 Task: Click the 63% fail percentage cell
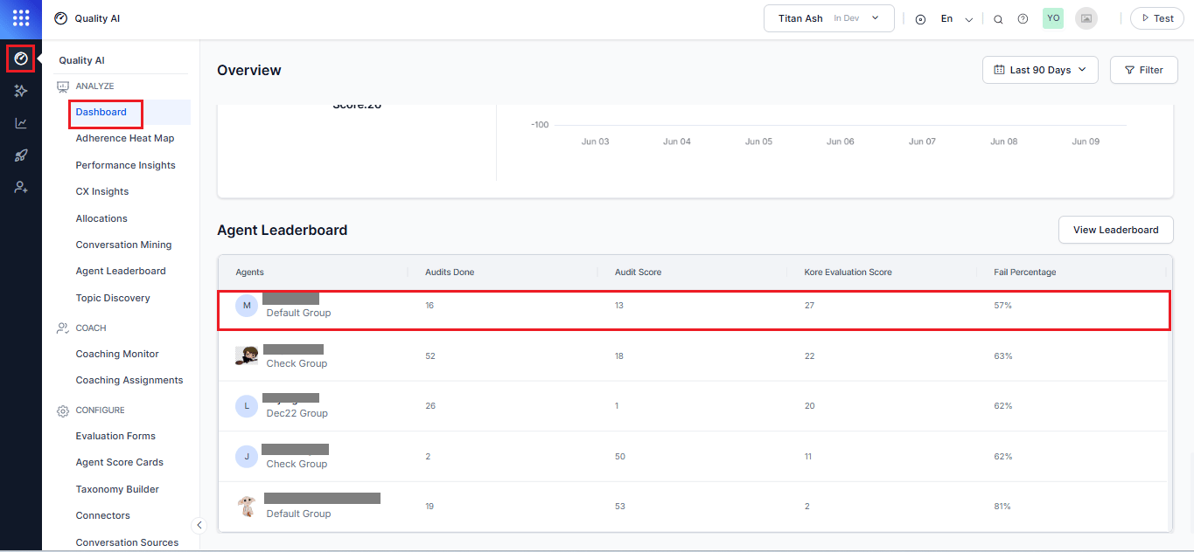[1003, 356]
